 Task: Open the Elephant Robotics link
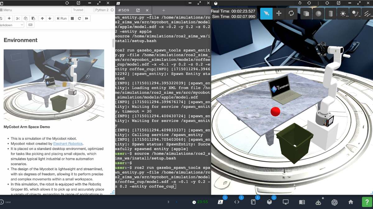[68, 144]
